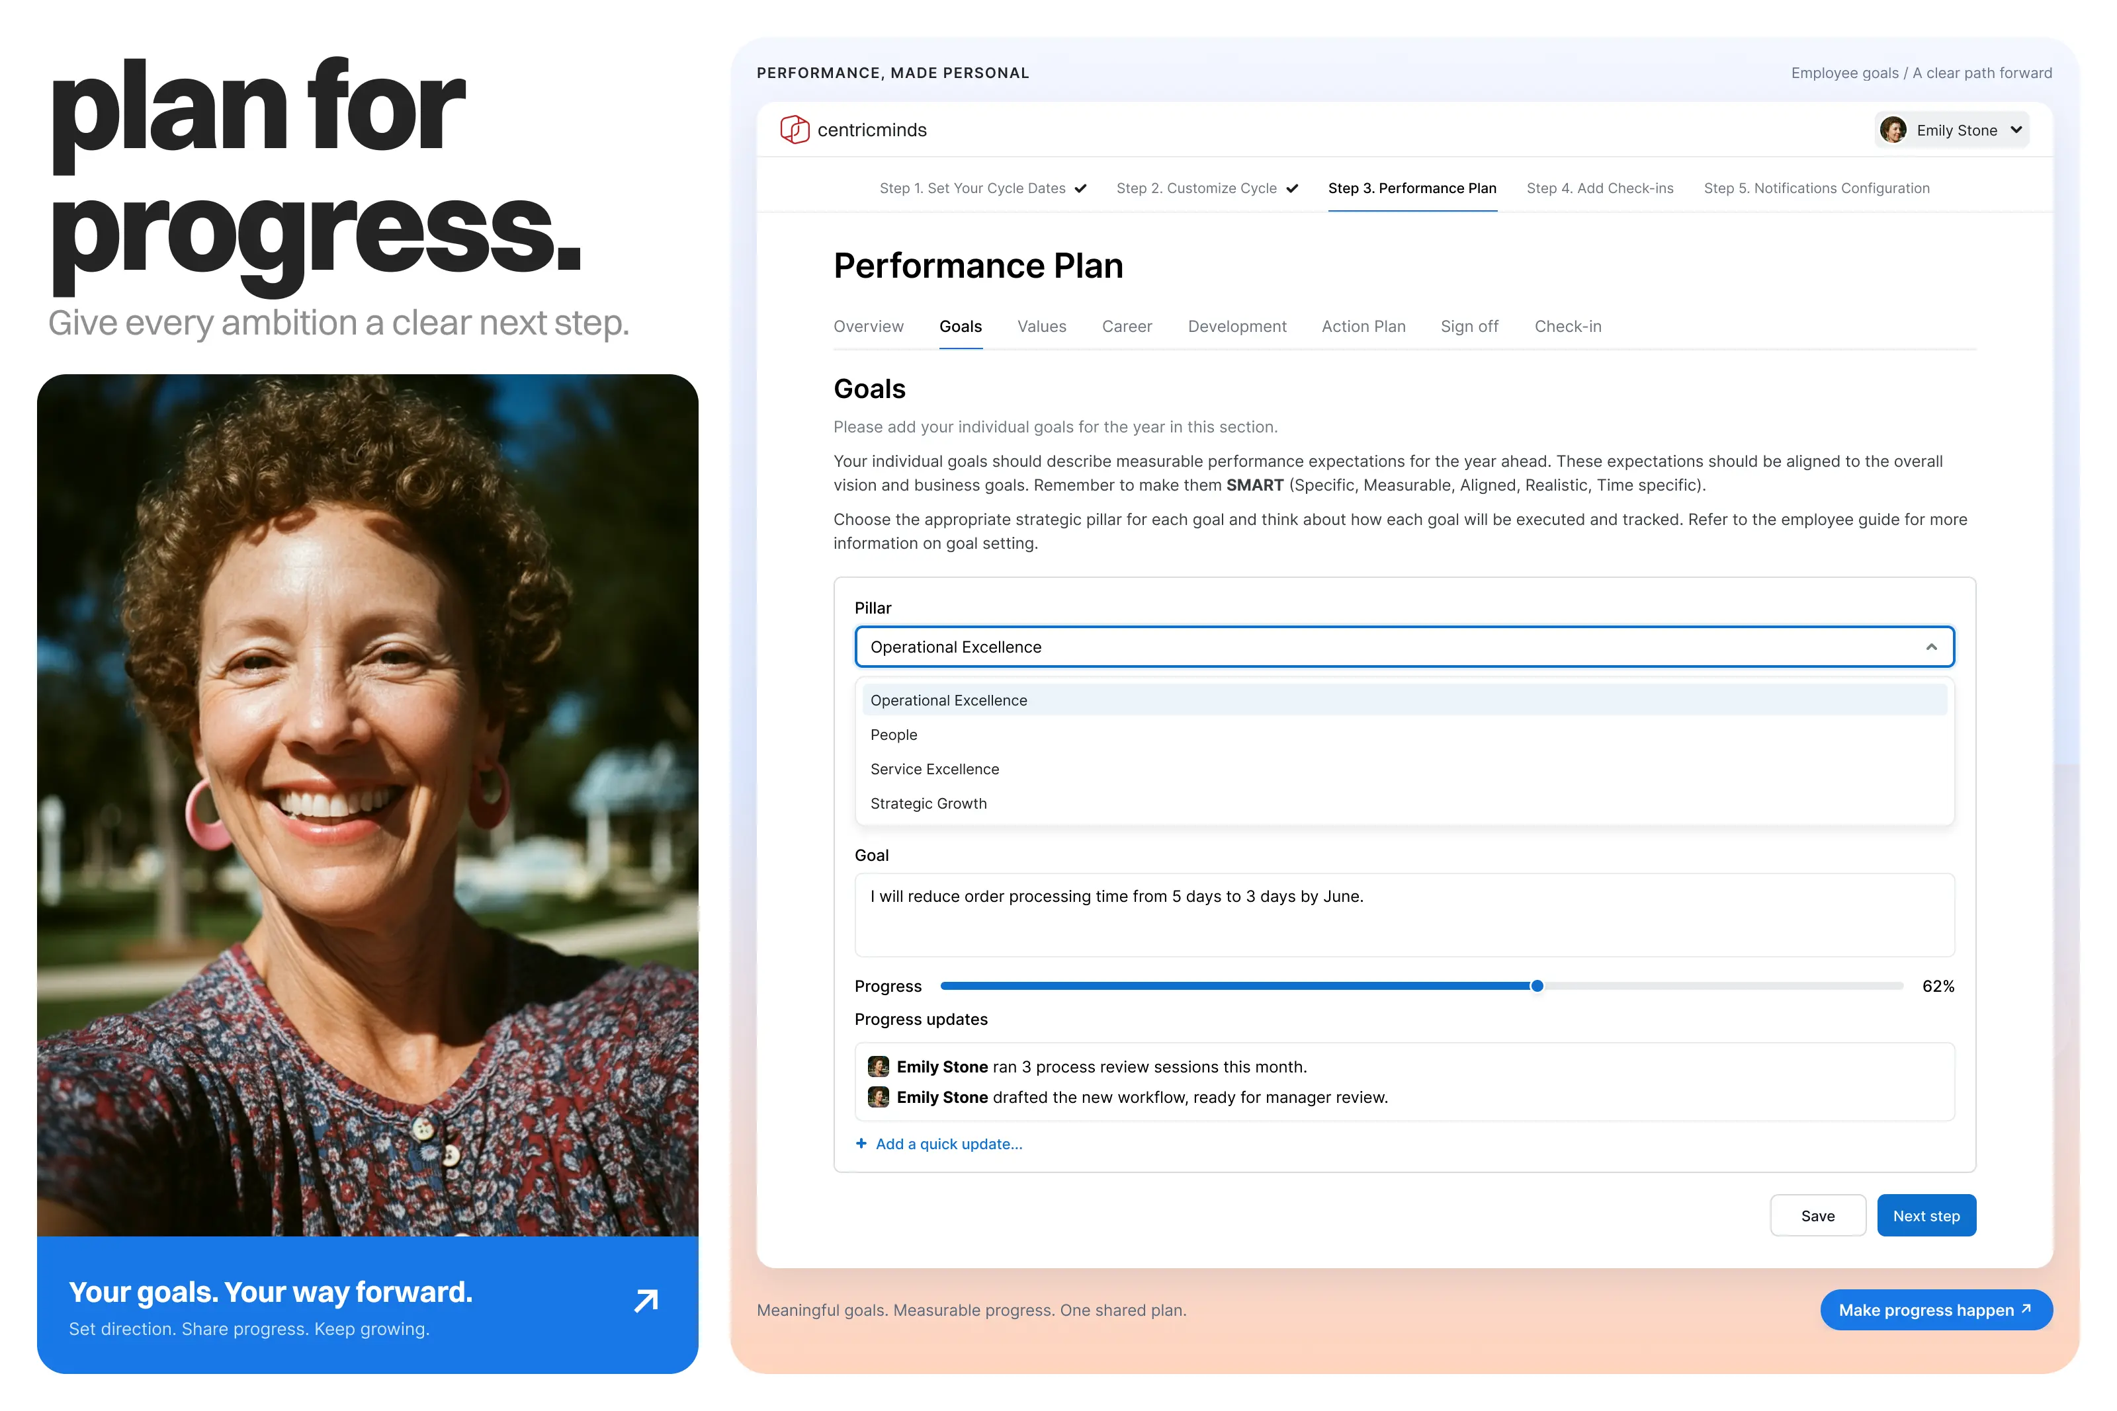The height and width of the screenshot is (1411, 2117).
Task: Collapse the Pillar dropdown chevron
Action: point(1930,647)
